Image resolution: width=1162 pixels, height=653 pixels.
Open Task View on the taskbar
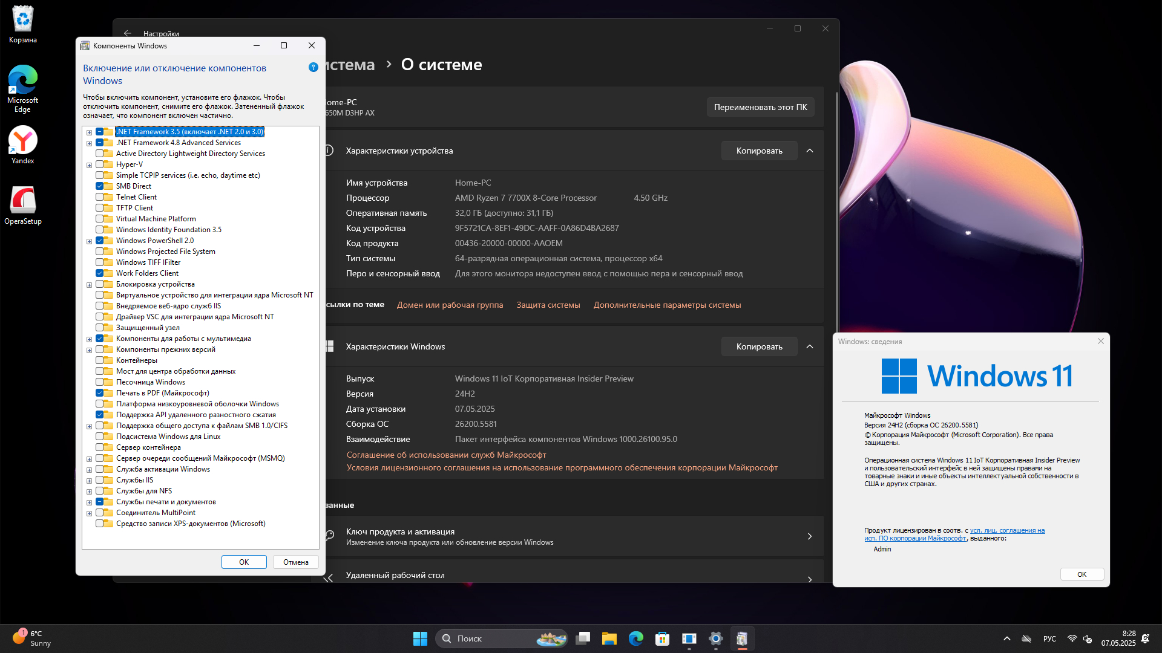pyautogui.click(x=583, y=638)
